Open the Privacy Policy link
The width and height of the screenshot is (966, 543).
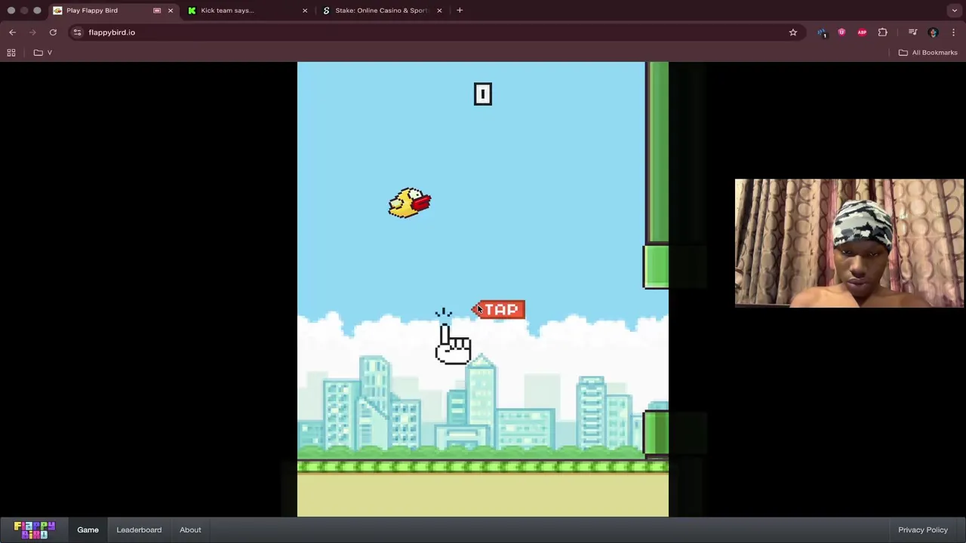(x=922, y=529)
